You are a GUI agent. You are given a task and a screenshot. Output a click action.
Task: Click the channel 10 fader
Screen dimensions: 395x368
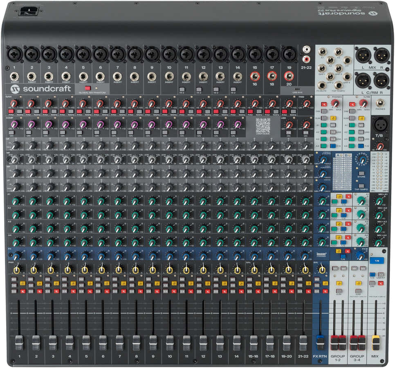pyautogui.click(x=170, y=342)
